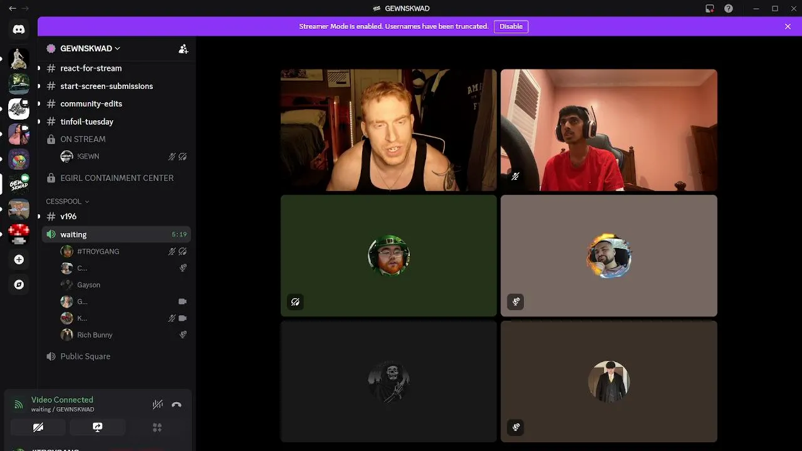Select EGIRL CONTAINMENT CENTER locked channel
This screenshot has height=451, width=802.
point(117,178)
